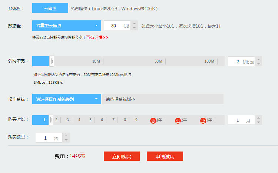Increase purchase duration months with up arrow

click(x=258, y=118)
